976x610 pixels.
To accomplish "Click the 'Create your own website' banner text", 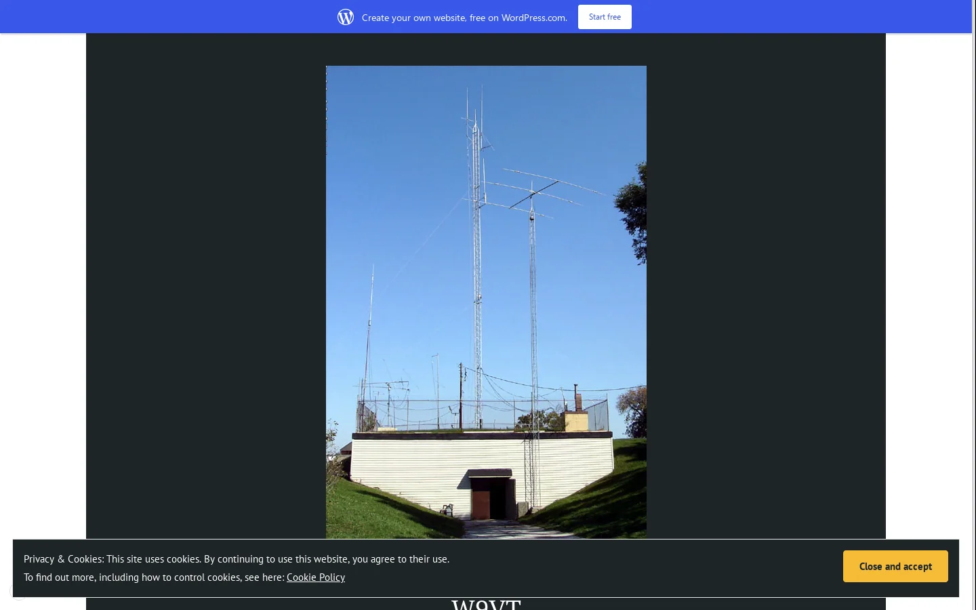I will coord(464,18).
